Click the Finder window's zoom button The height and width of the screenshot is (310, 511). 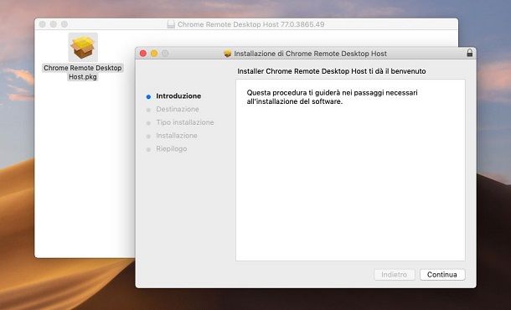(65, 24)
